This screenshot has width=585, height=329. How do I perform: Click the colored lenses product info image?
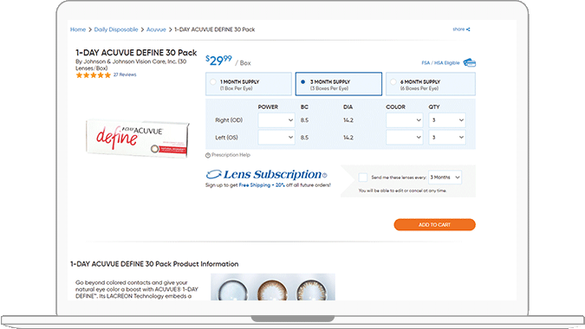(273, 287)
